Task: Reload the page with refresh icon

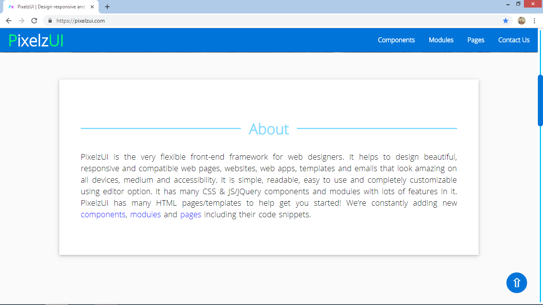Action: [x=34, y=21]
